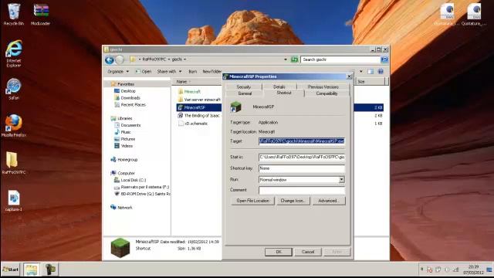Launch Mozilla Firefox desktop shortcut
Viewport: 494px width, 278px height.
coord(14,126)
